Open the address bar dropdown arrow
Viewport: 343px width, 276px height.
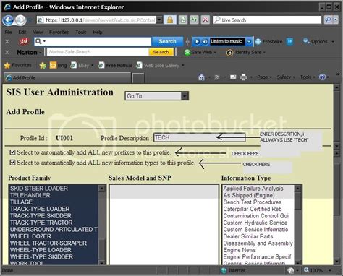[159, 20]
